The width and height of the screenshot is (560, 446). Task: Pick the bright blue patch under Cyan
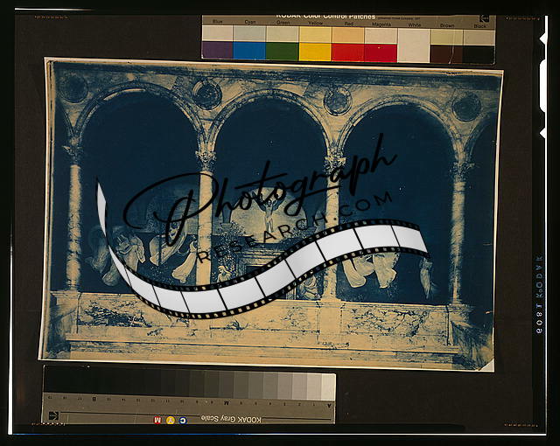pos(249,52)
